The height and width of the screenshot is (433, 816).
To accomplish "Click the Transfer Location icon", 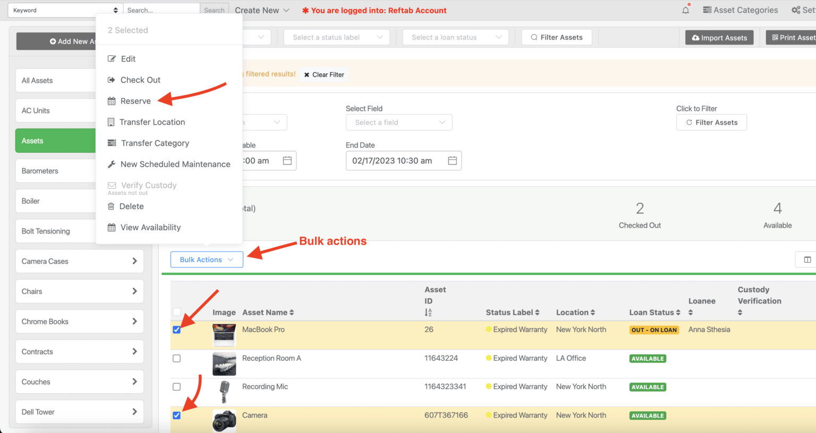I will pyautogui.click(x=112, y=122).
